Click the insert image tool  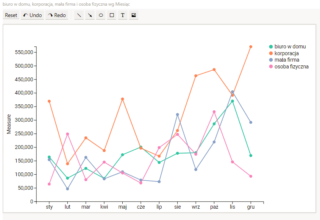click(x=133, y=15)
